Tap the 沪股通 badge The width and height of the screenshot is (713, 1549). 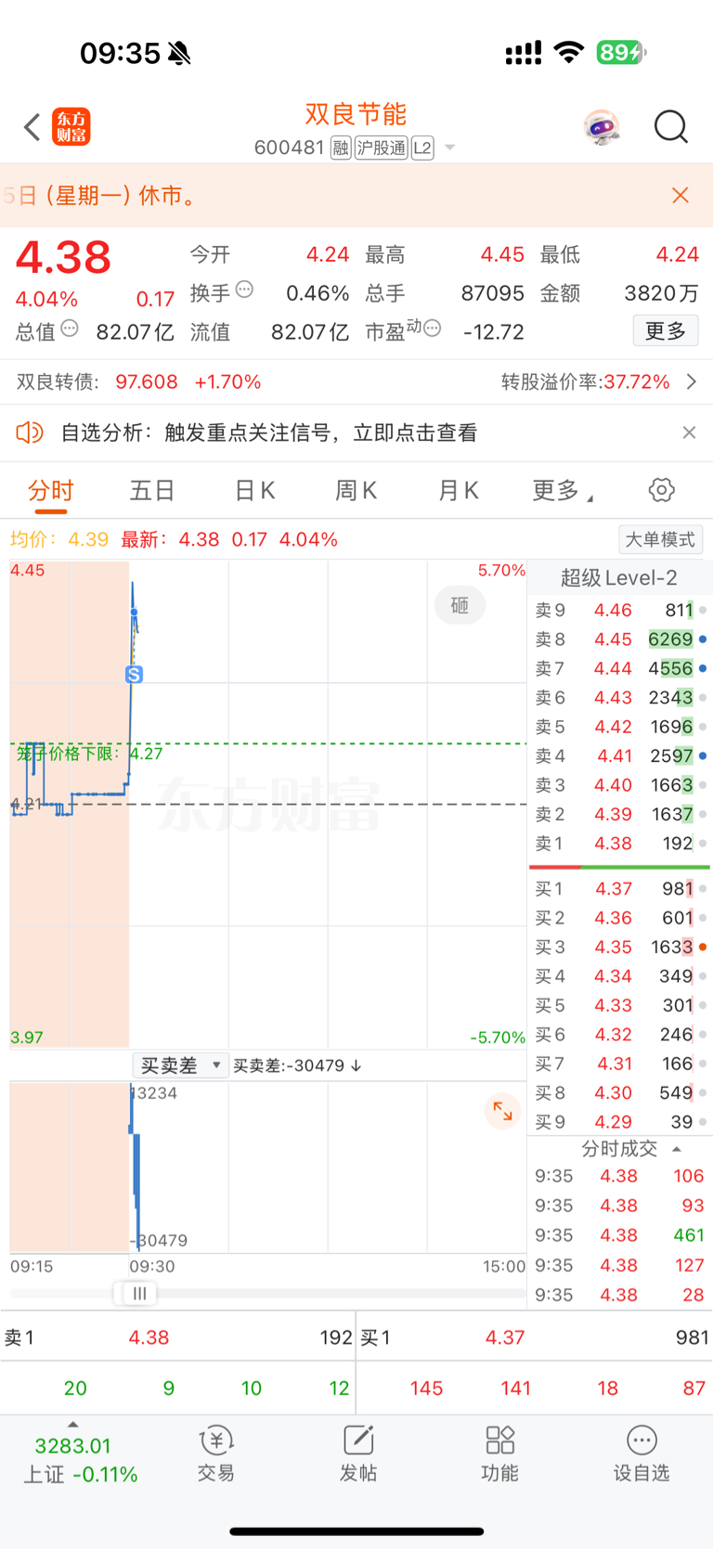pyautogui.click(x=382, y=148)
